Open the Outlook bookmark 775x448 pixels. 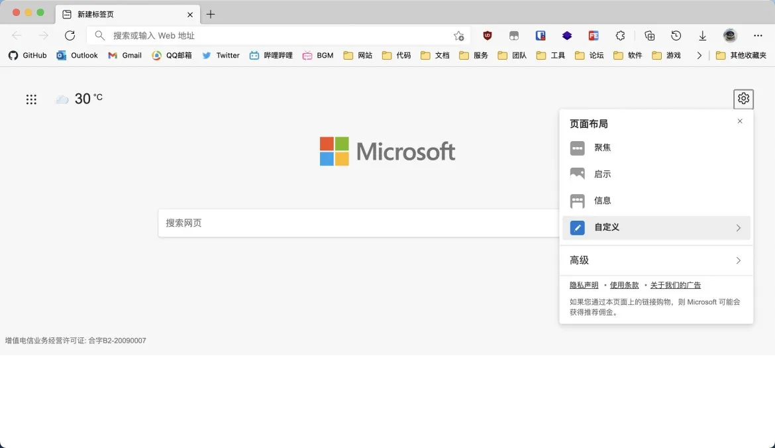(77, 56)
